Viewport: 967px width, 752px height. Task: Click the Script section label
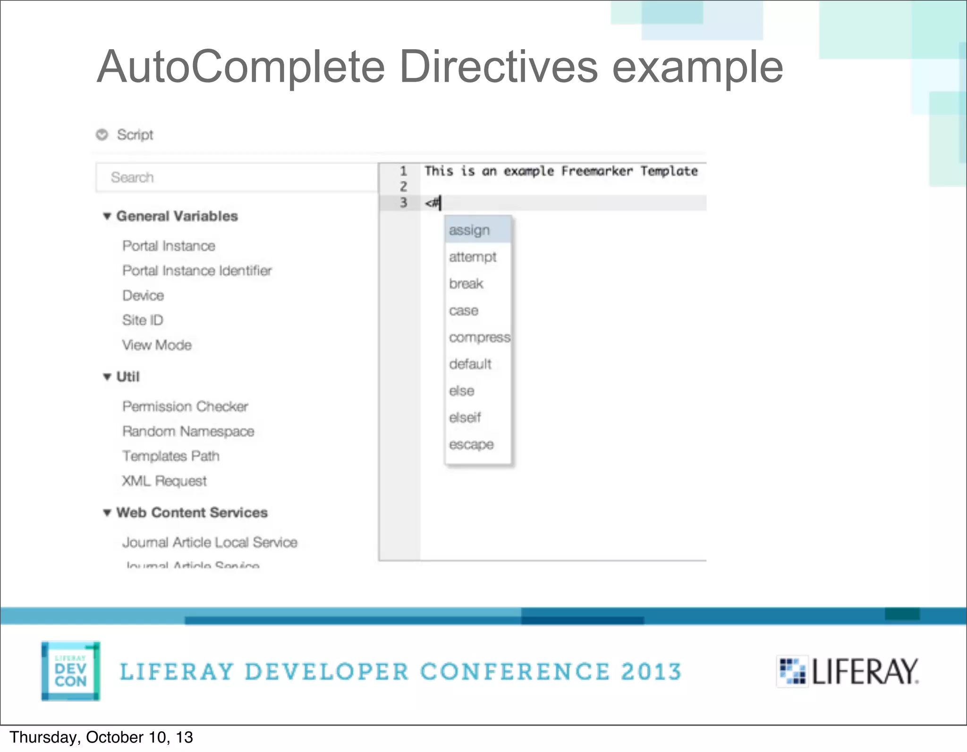(x=135, y=135)
